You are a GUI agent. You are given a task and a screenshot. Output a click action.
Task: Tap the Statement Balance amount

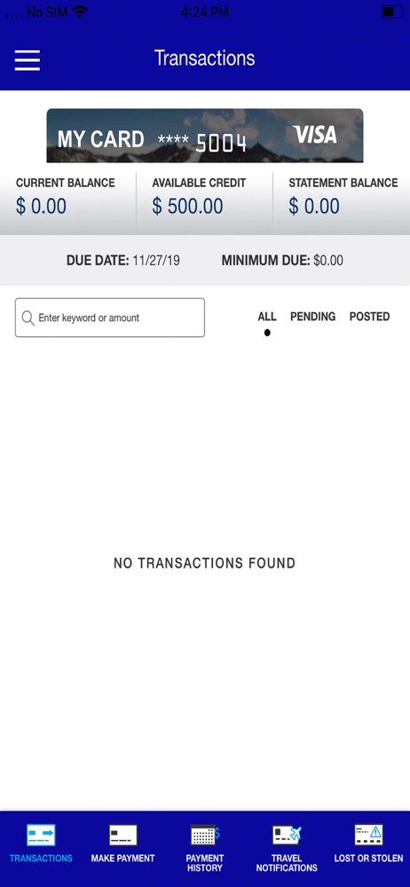314,207
